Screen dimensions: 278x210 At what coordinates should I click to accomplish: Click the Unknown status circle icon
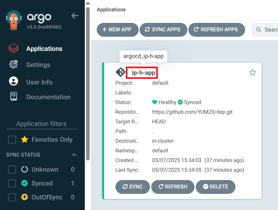click(x=25, y=169)
